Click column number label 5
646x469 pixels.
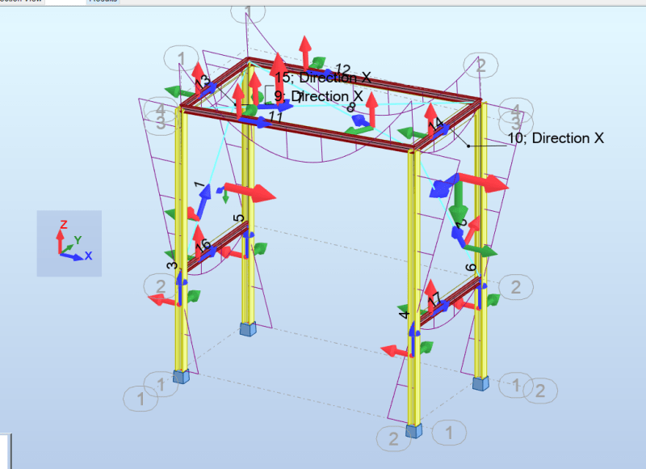[x=238, y=218]
